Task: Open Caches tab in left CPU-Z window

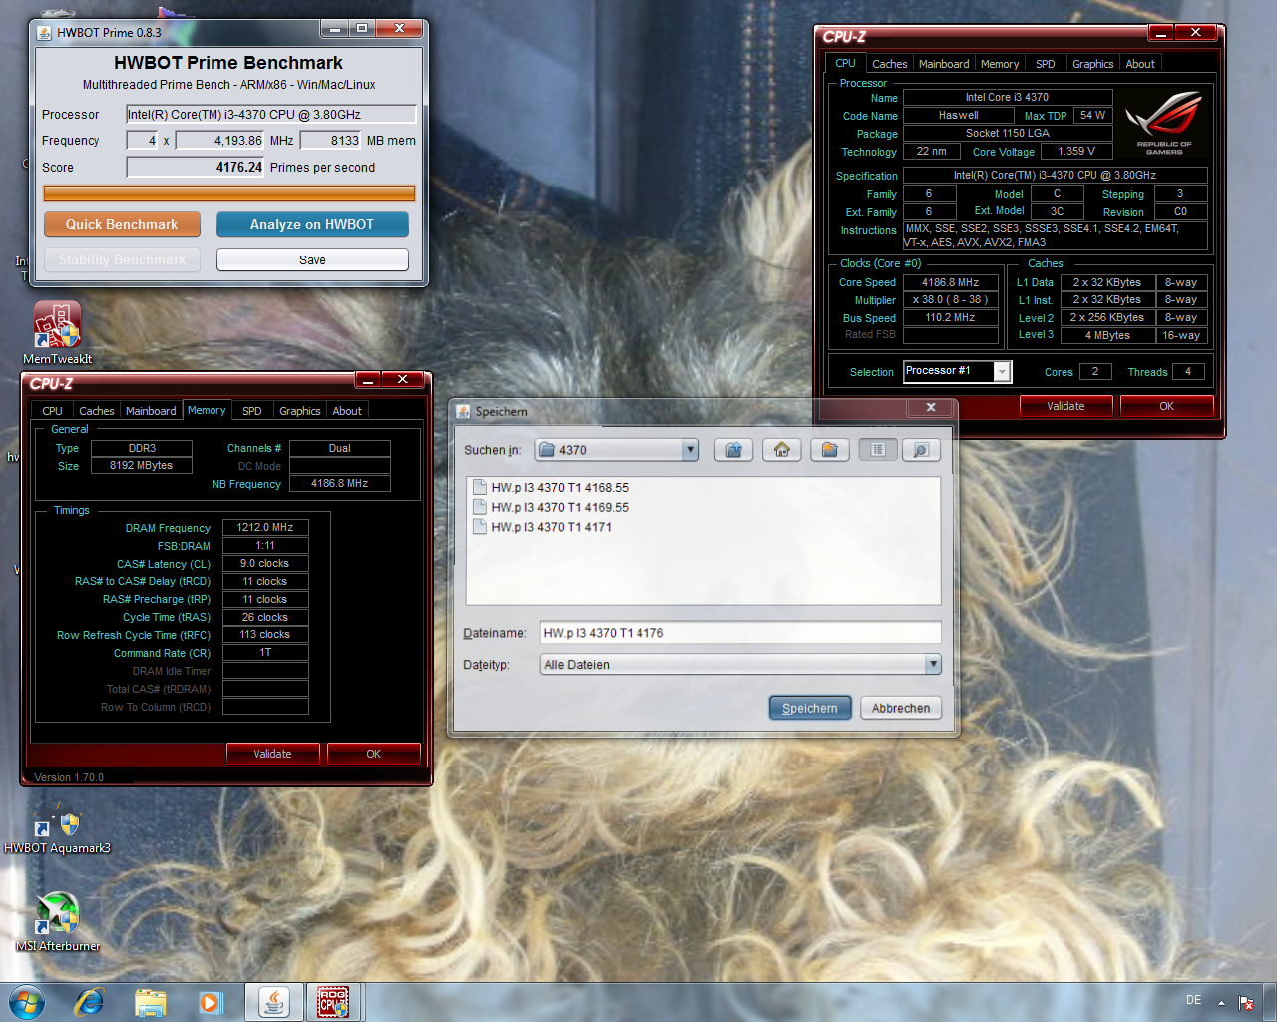Action: [x=97, y=411]
